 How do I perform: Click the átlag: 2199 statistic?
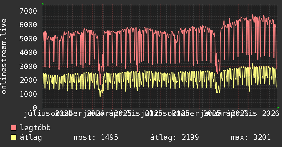coord(175,137)
